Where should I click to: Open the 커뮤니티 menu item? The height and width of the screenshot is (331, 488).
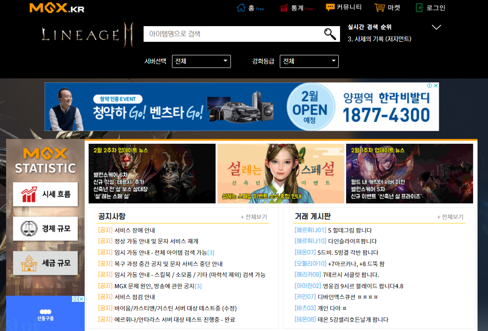(344, 7)
